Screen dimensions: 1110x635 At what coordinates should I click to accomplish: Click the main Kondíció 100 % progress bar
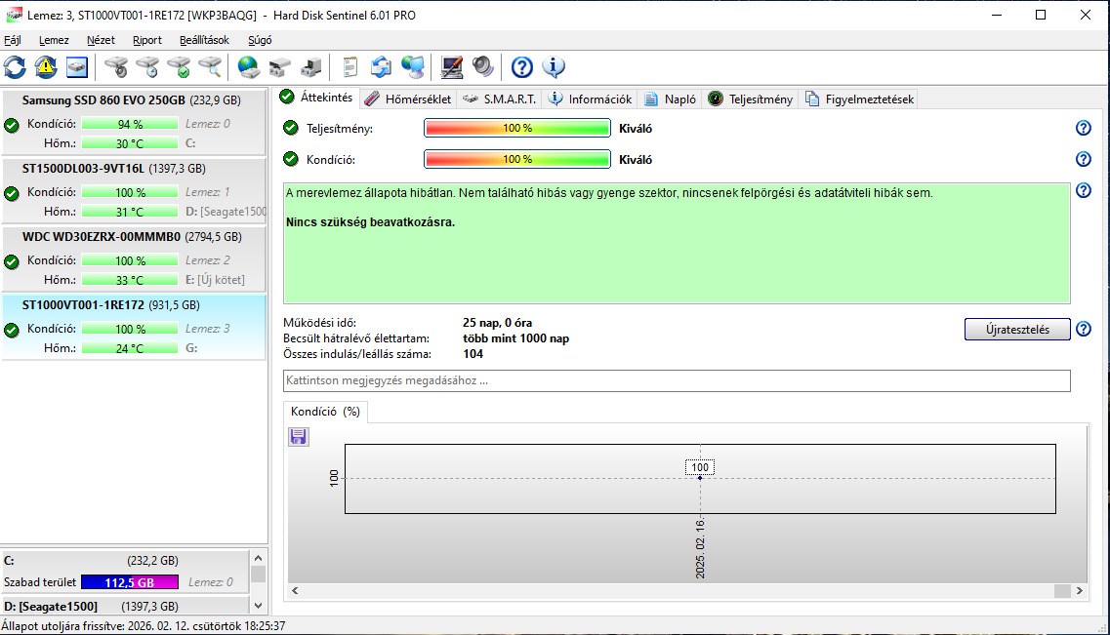516,159
